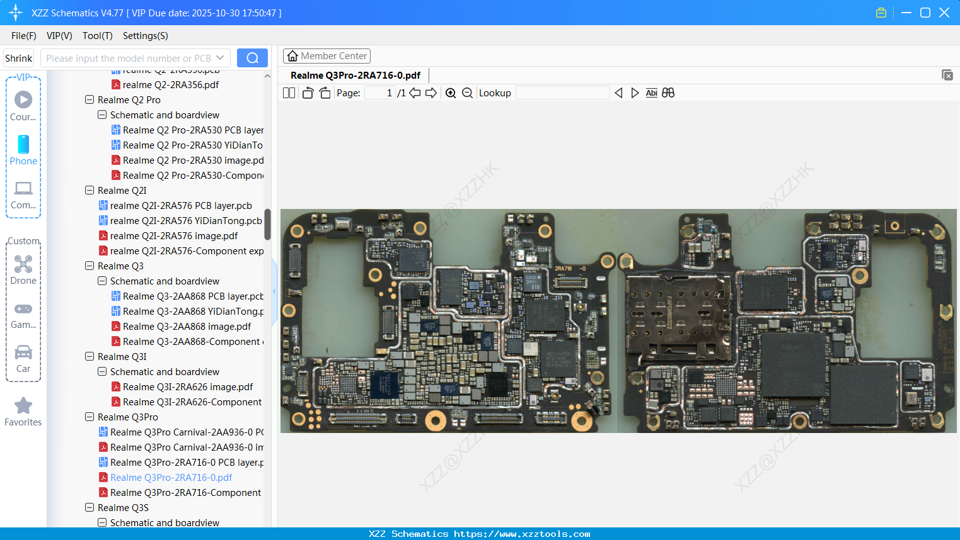Select the Car category icon

(23, 359)
